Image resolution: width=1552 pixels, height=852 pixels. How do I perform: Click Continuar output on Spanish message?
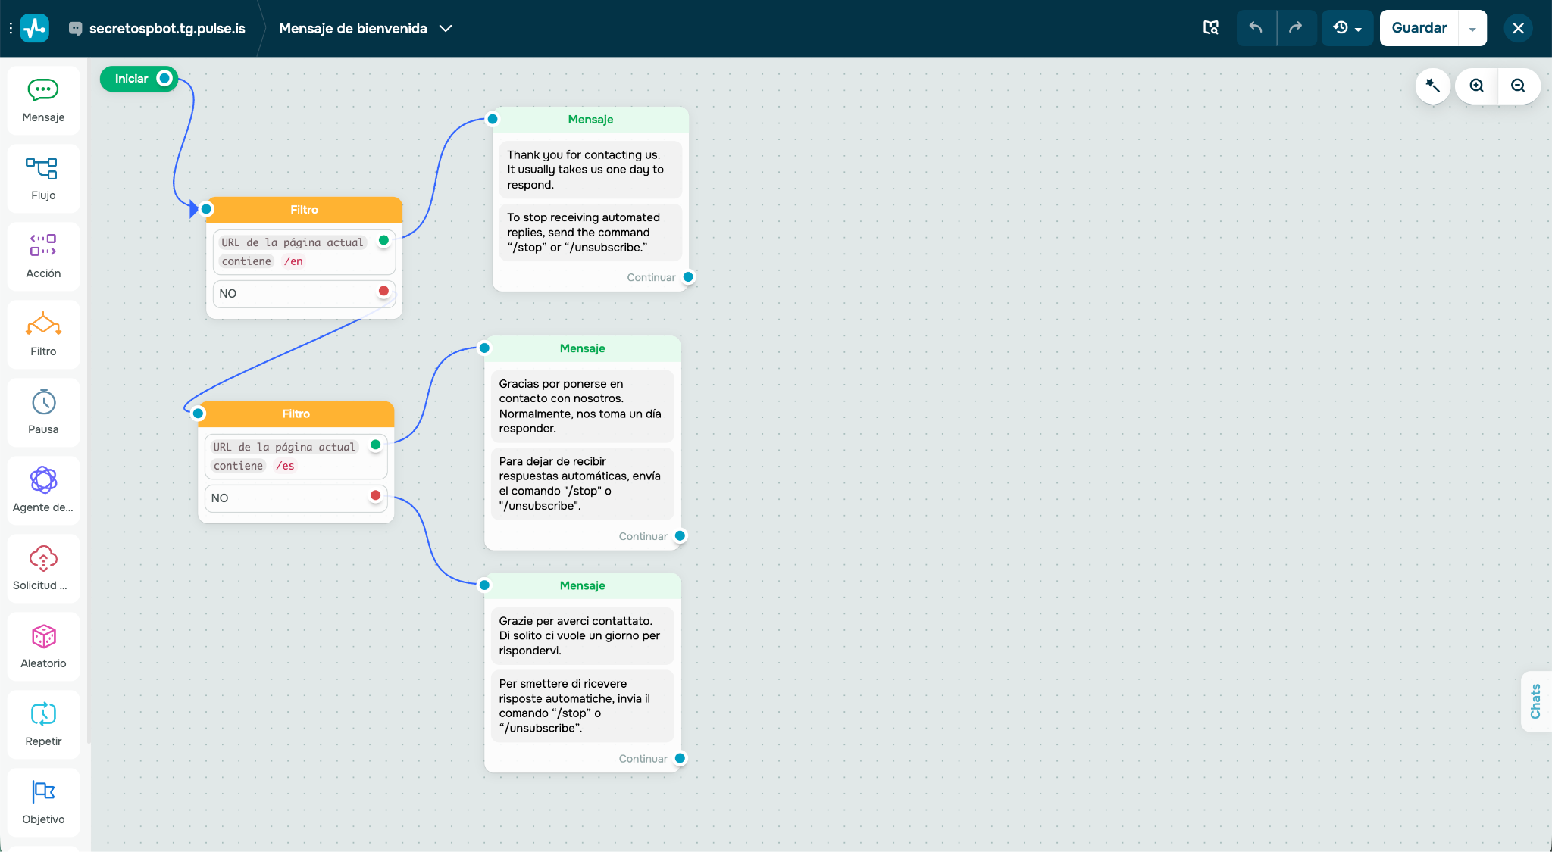pos(680,536)
